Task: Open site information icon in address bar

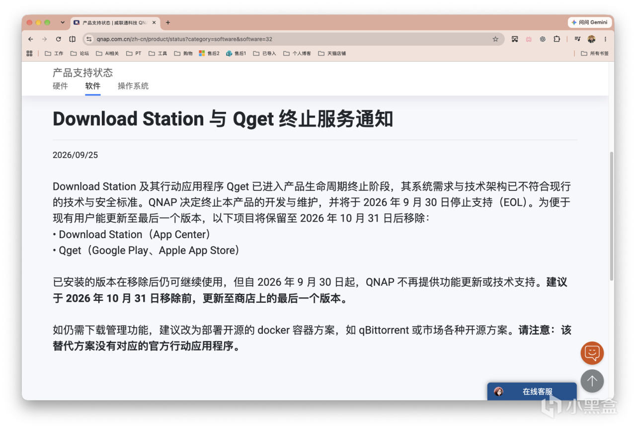Action: click(89, 39)
